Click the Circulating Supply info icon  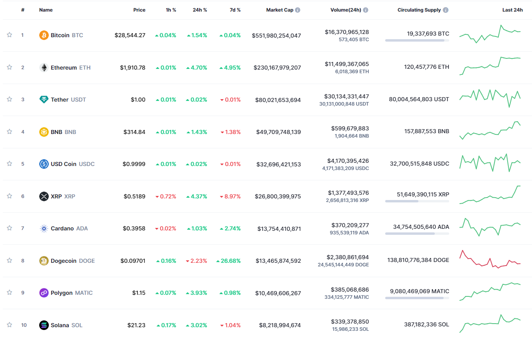tap(446, 10)
